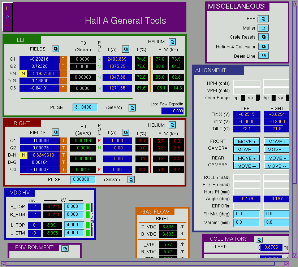Click RIGHT front camera MOVE -- button
The width and height of the screenshot is (298, 267).
click(x=277, y=149)
